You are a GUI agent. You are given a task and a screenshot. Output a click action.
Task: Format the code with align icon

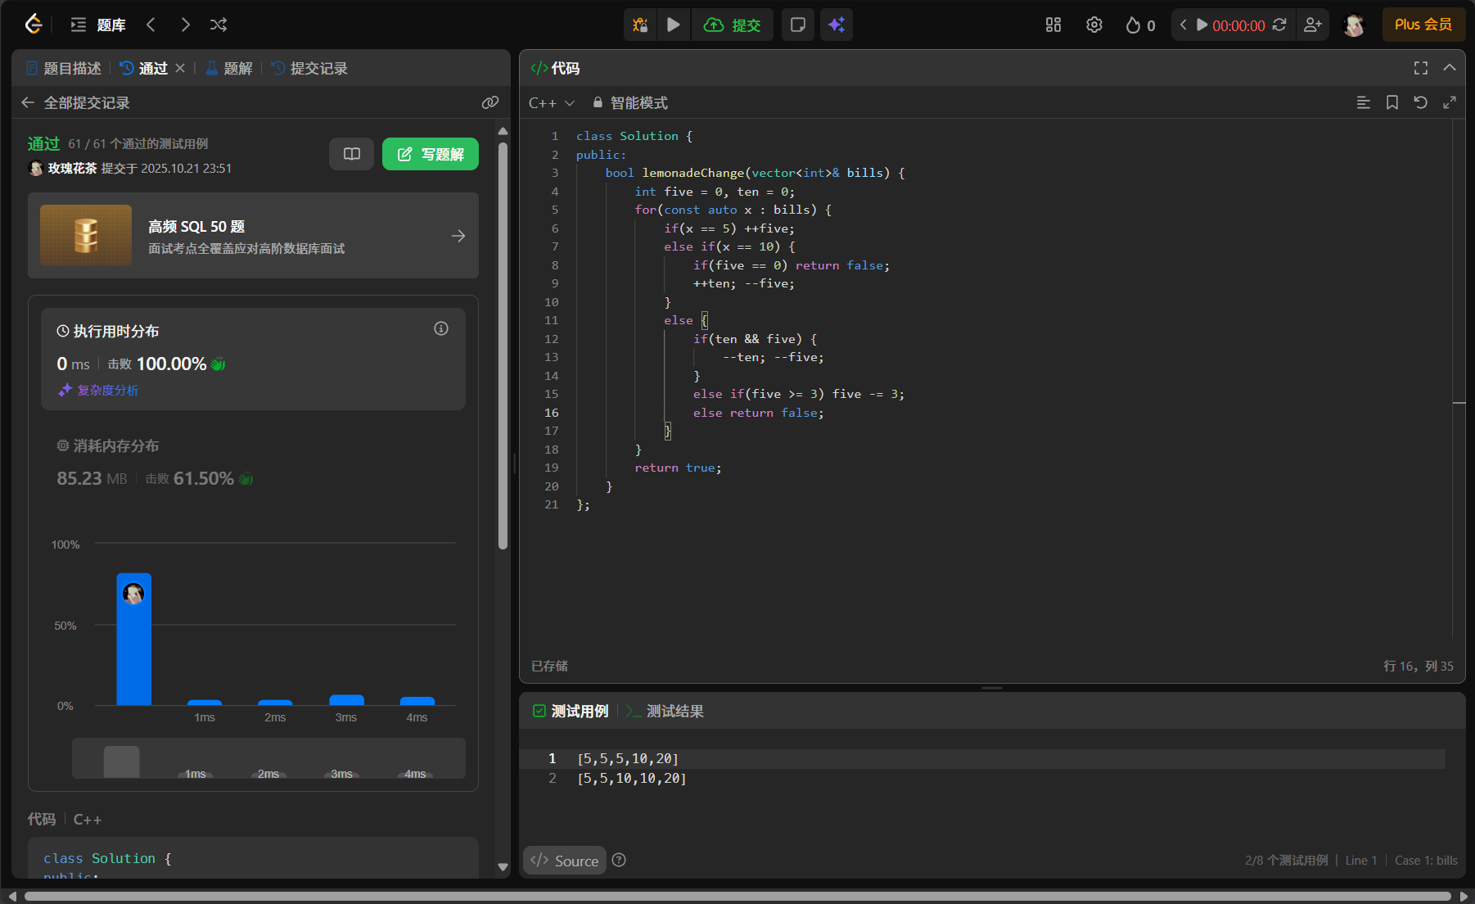1364,102
